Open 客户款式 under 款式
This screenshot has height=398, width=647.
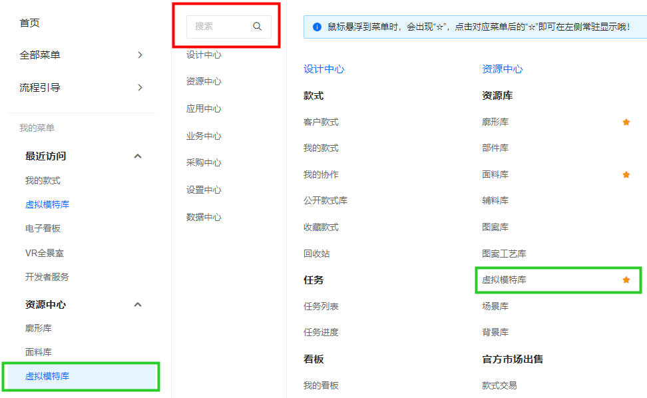(x=321, y=122)
